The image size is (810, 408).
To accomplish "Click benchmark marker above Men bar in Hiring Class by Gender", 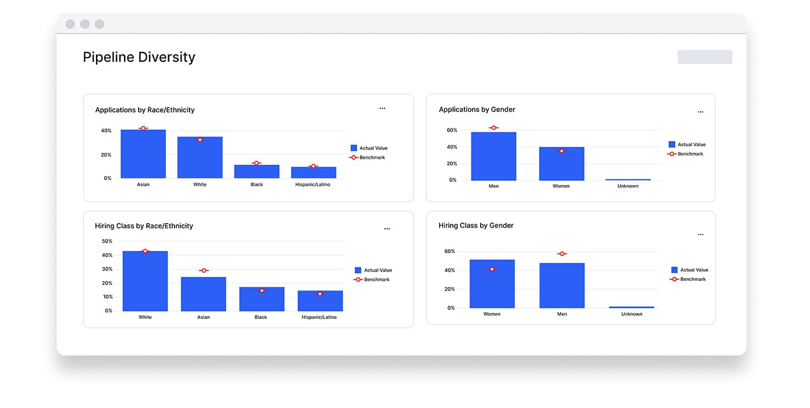I will point(562,254).
